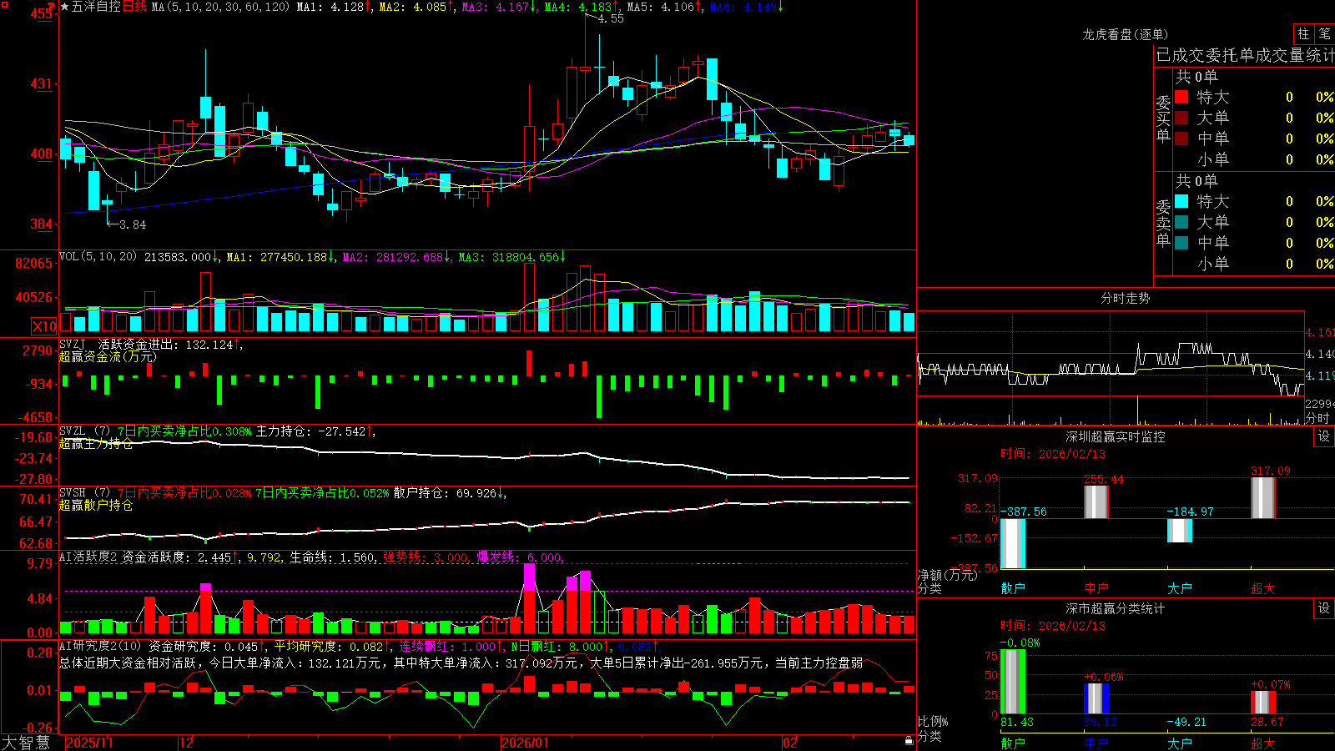1335x751 pixels.
Task: Click the SVZJ 活跃资金进出 indicator title
Action: (x=119, y=344)
